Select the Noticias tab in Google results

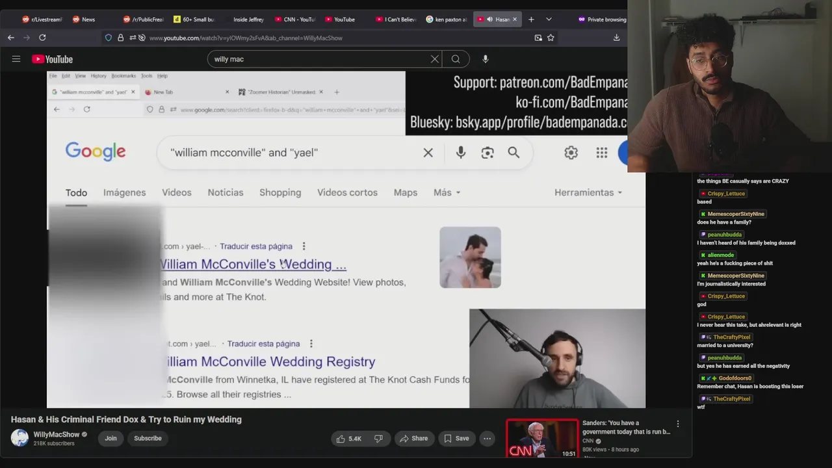(226, 192)
